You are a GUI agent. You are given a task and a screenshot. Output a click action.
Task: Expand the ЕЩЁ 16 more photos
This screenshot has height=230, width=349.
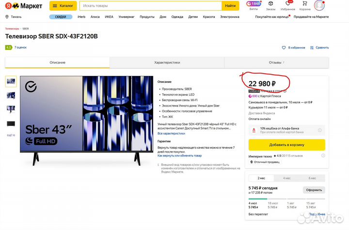(11, 135)
